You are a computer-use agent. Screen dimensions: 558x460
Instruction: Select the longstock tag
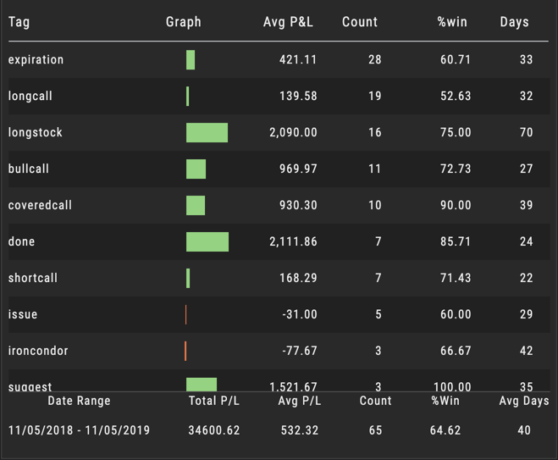[x=36, y=133]
